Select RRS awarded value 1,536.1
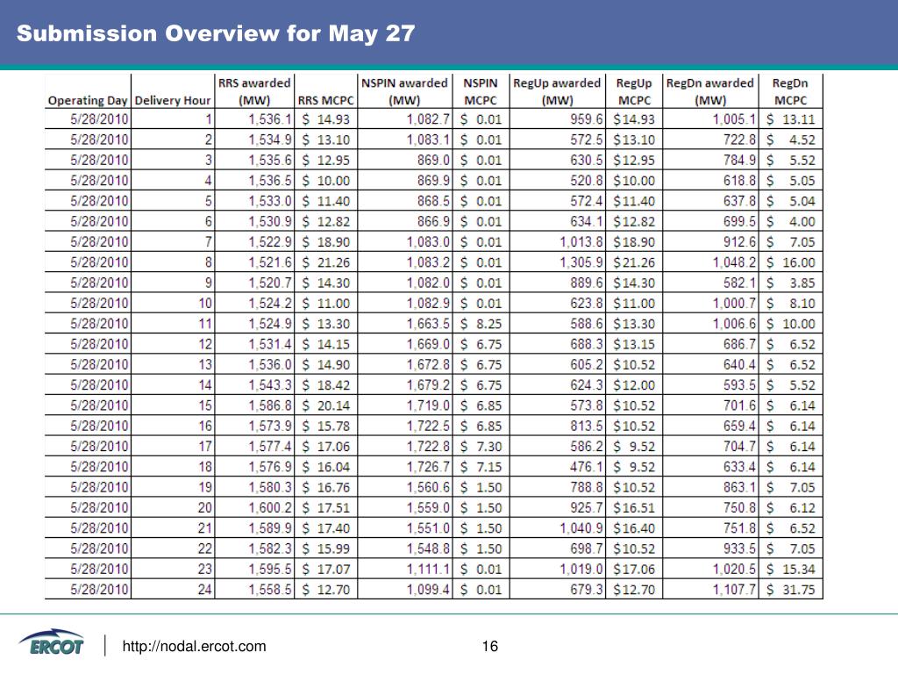This screenshot has width=898, height=674. pyautogui.click(x=270, y=119)
